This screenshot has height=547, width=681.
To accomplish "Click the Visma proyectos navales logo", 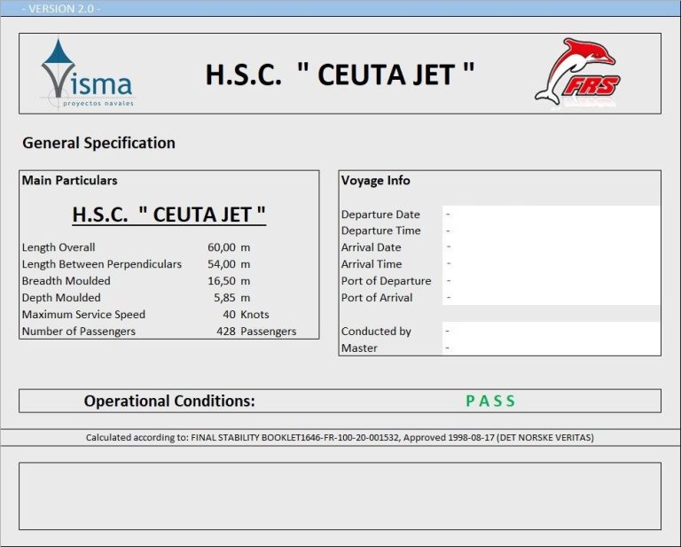I will (x=87, y=73).
